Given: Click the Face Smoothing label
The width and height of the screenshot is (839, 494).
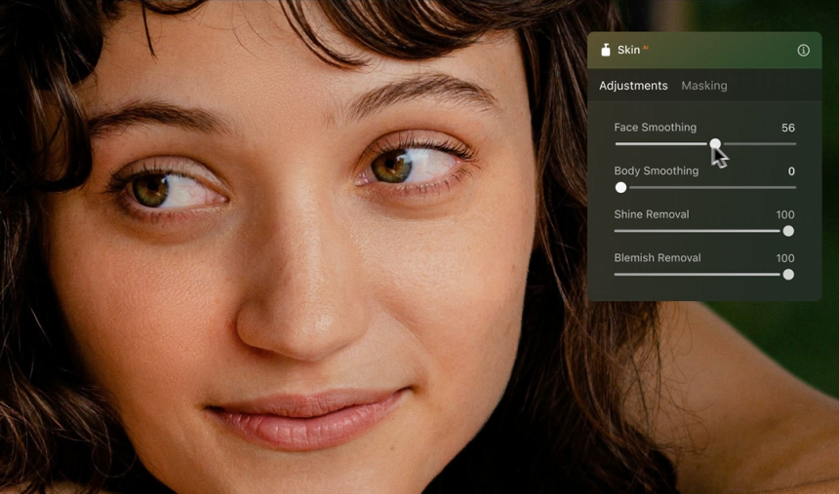Looking at the screenshot, I should pos(655,128).
